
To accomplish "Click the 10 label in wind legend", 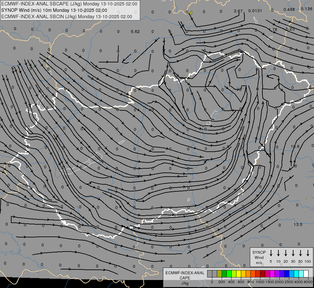I will point(278,262).
